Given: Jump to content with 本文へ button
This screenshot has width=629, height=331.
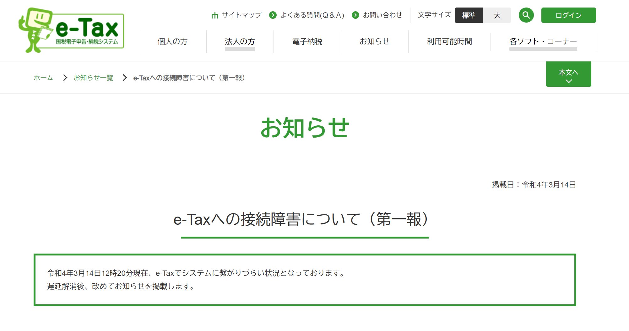Looking at the screenshot, I should coord(568,74).
